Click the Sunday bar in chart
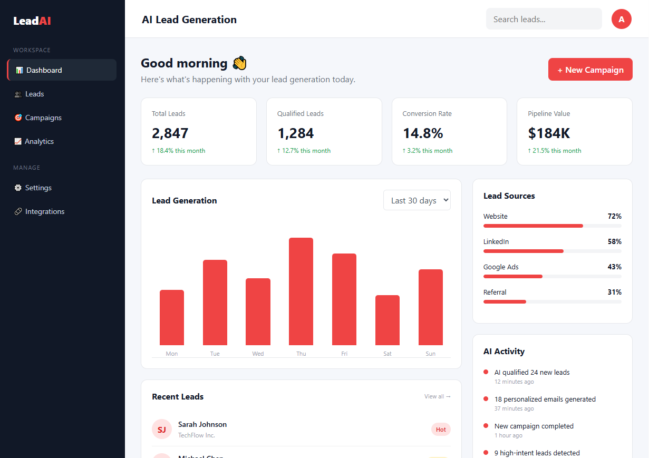The height and width of the screenshot is (458, 649). point(431,307)
